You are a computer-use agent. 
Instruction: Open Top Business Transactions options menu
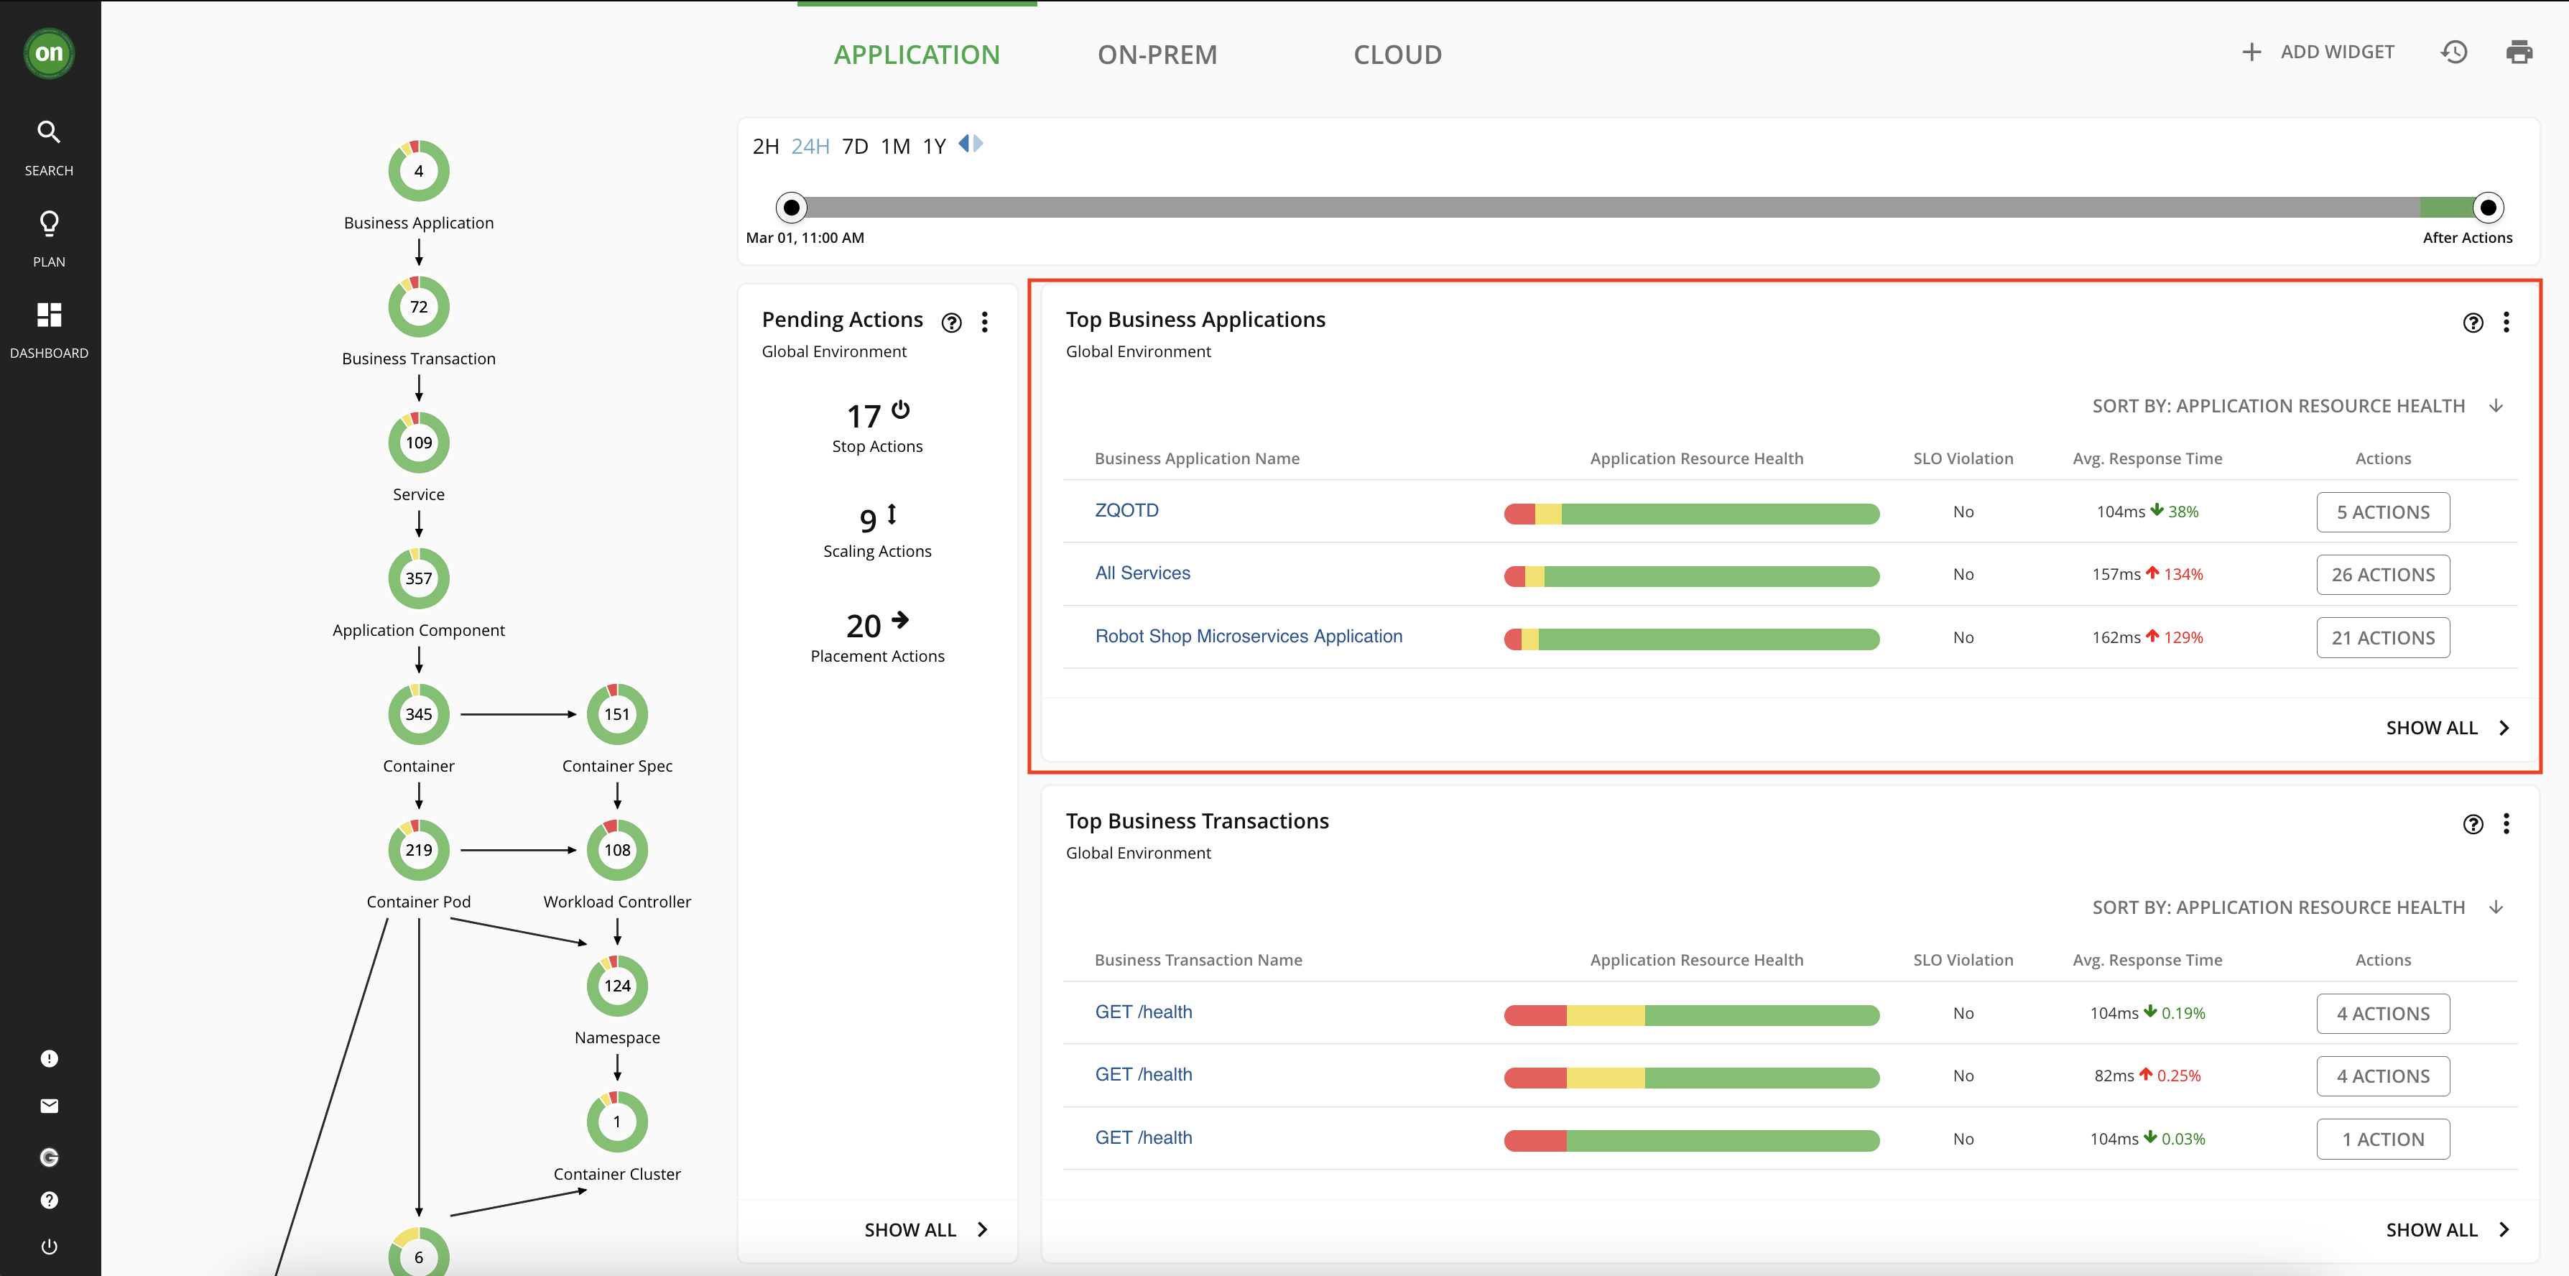pos(2506,824)
